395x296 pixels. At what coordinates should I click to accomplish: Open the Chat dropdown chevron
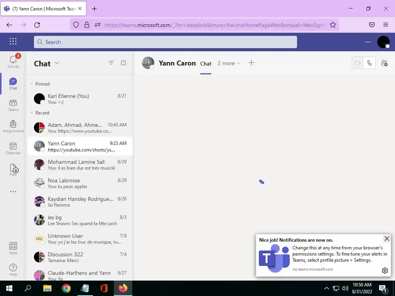point(57,63)
